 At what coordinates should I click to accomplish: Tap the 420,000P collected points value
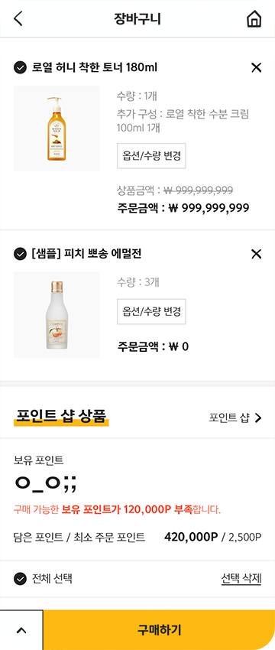click(191, 538)
